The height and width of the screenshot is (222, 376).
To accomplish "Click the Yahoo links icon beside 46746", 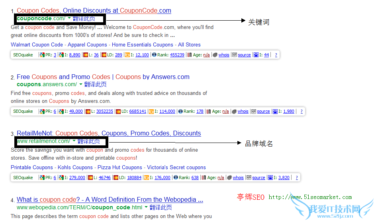I will [x=90, y=178].
